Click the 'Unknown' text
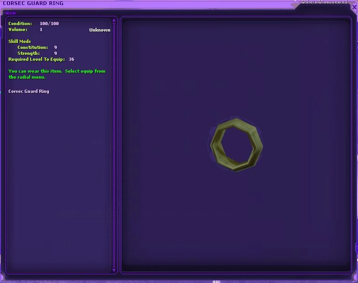358x283 pixels. [100, 30]
